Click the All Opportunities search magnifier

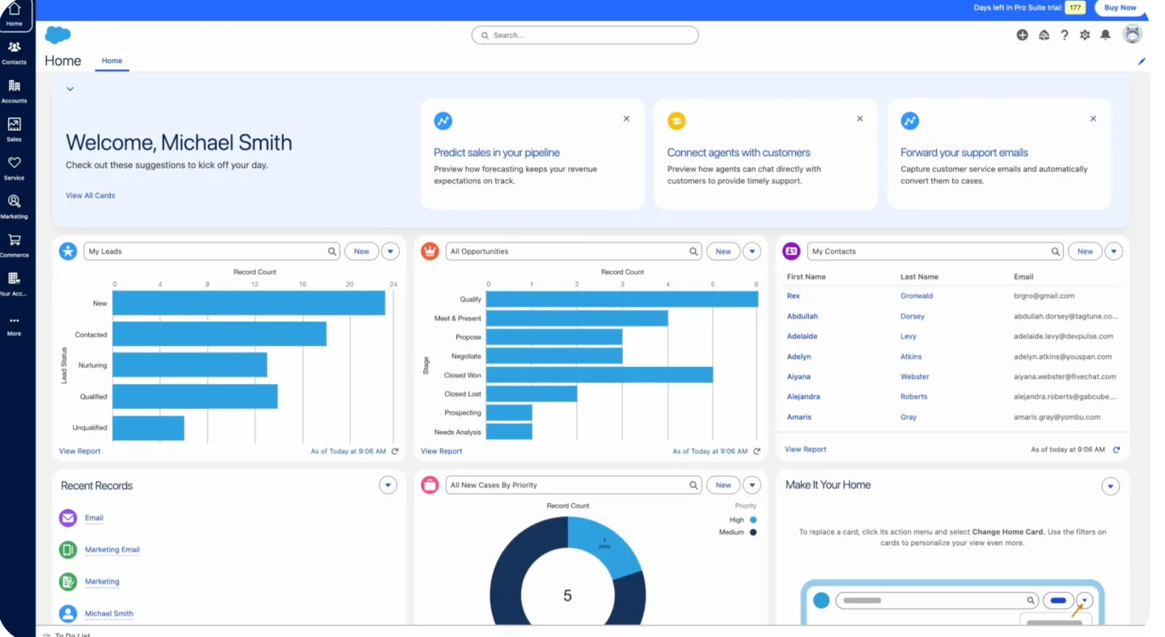[693, 251]
